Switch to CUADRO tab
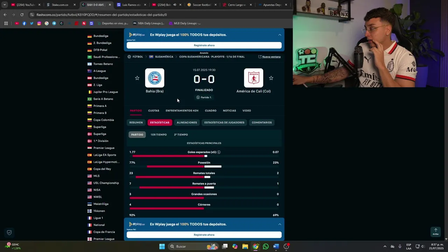The height and width of the screenshot is (252, 448). click(211, 111)
